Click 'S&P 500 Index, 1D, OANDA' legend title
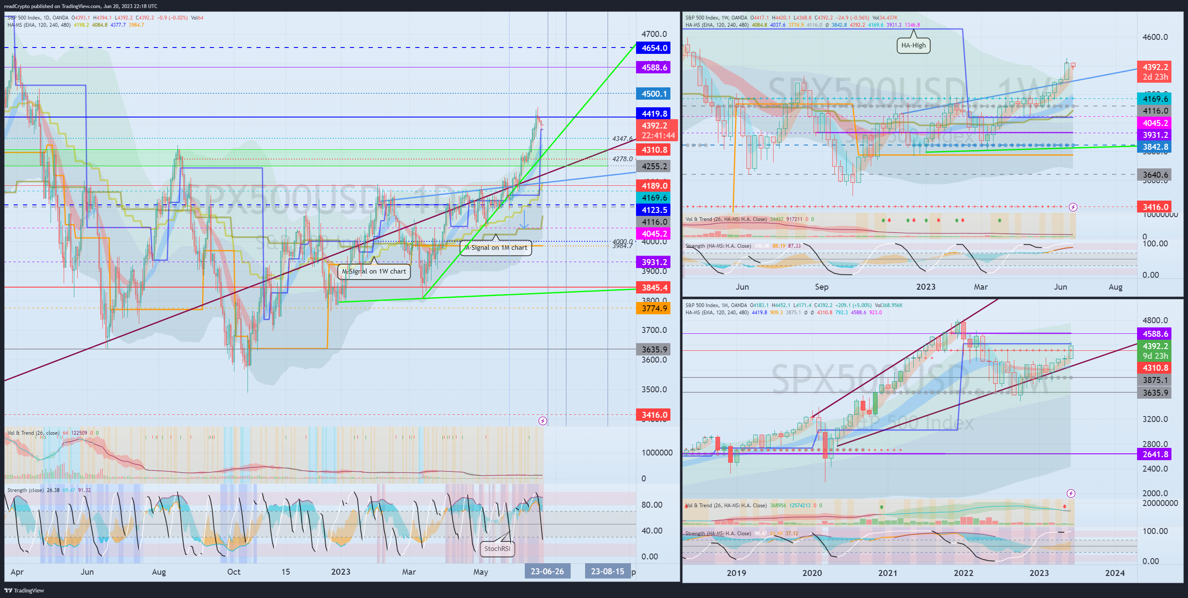The image size is (1188, 598). coord(38,17)
